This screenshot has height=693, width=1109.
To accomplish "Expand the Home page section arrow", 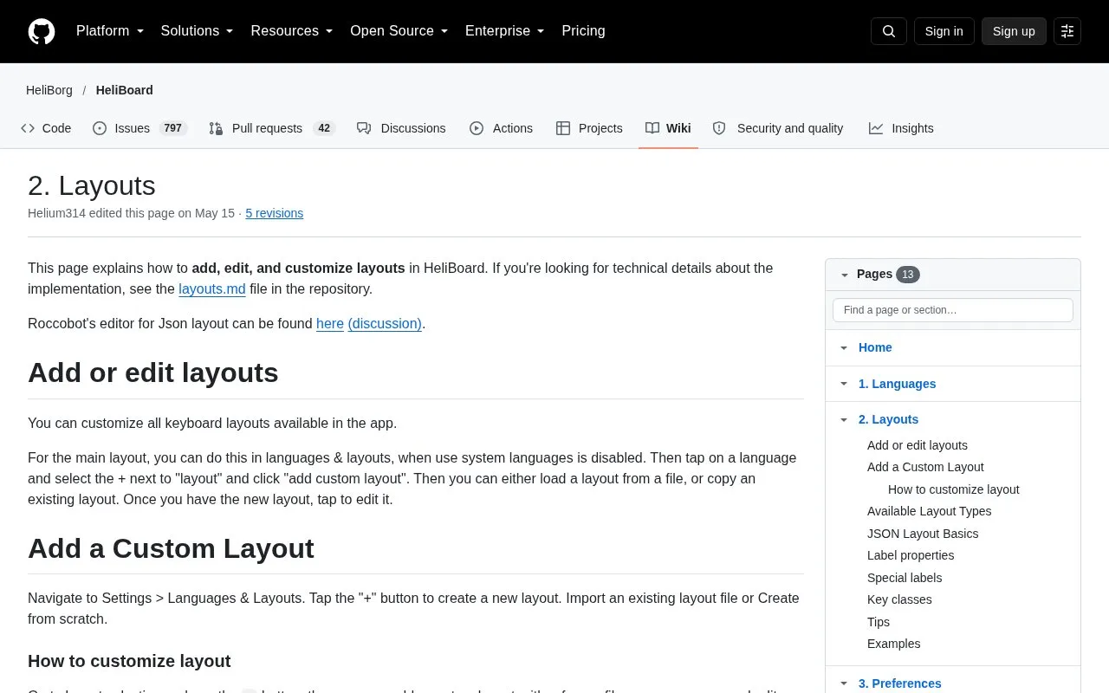I will (x=844, y=348).
